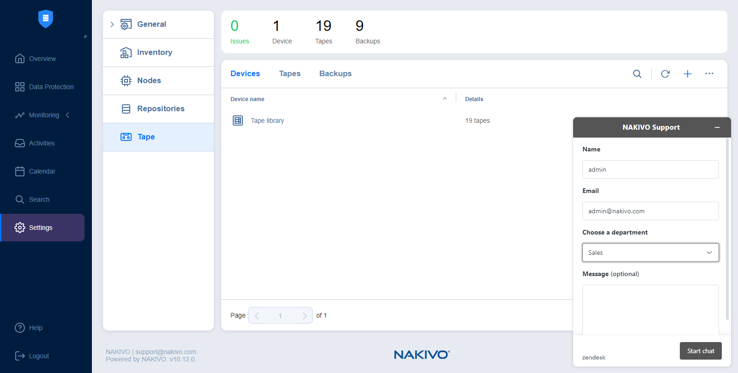The width and height of the screenshot is (738, 373).
Task: Go to the next page arrow
Action: 304,316
